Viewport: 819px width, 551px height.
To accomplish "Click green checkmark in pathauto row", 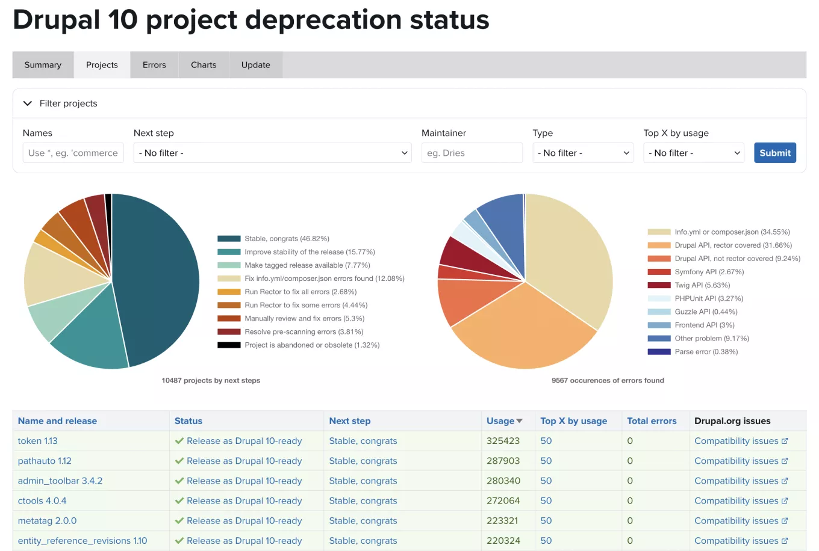I will (179, 461).
